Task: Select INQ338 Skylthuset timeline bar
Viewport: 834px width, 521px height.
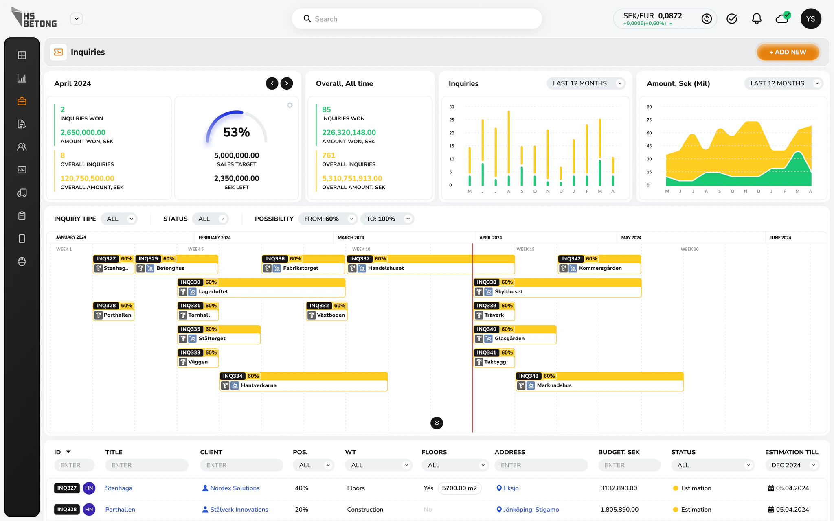Action: pos(557,288)
